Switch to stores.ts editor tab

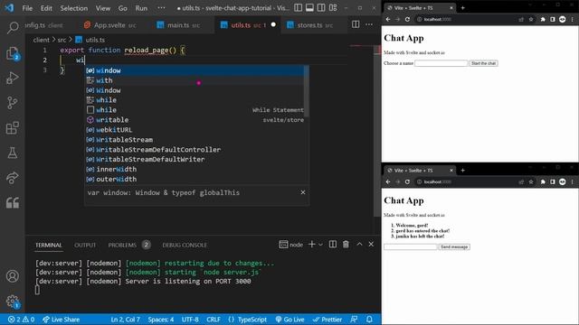click(310, 25)
